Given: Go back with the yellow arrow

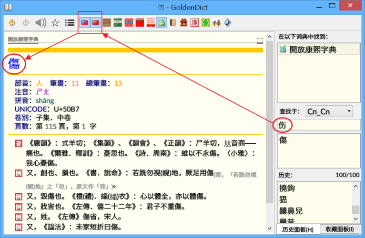Looking at the screenshot, I should coord(12,23).
